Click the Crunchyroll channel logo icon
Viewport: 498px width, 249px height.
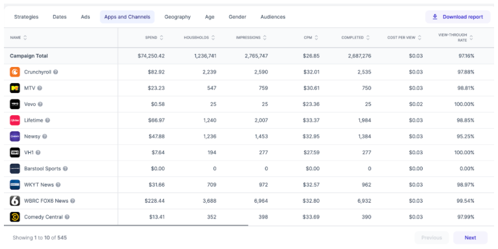coord(15,72)
